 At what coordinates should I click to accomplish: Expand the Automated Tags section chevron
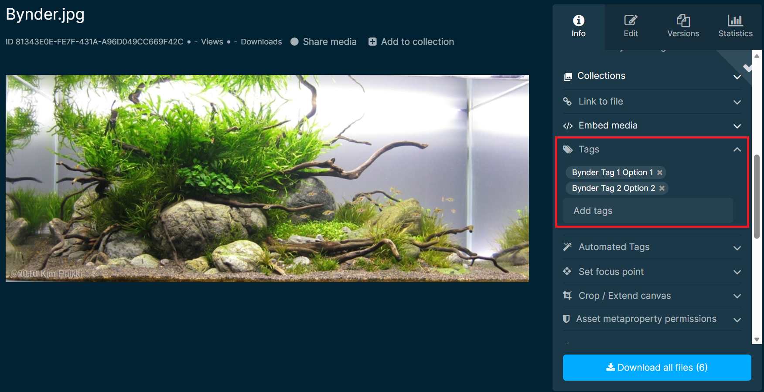737,248
